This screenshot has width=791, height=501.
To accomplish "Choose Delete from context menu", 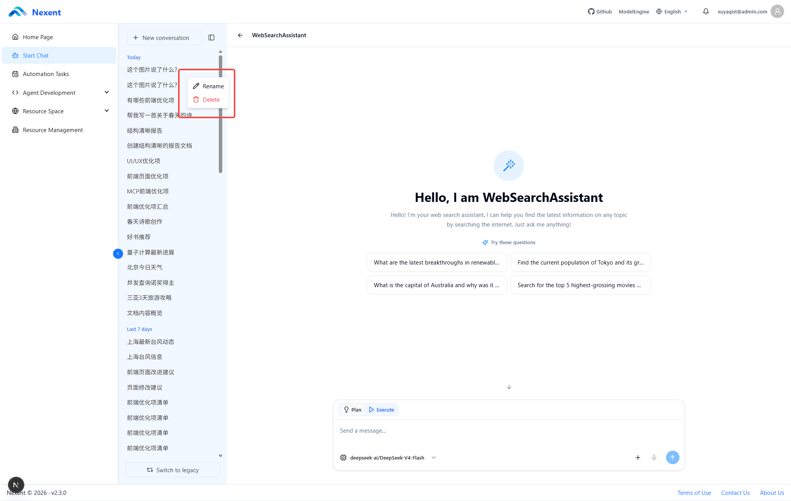I will (208, 99).
